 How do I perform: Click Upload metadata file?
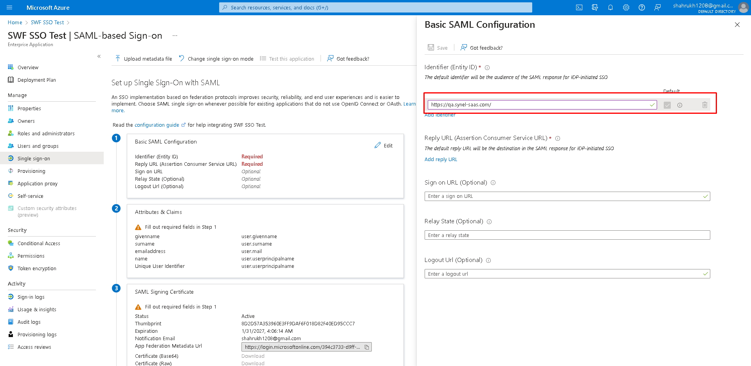point(144,59)
